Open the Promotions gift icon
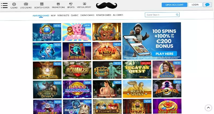The image size is (214, 114). click(x=58, y=4)
